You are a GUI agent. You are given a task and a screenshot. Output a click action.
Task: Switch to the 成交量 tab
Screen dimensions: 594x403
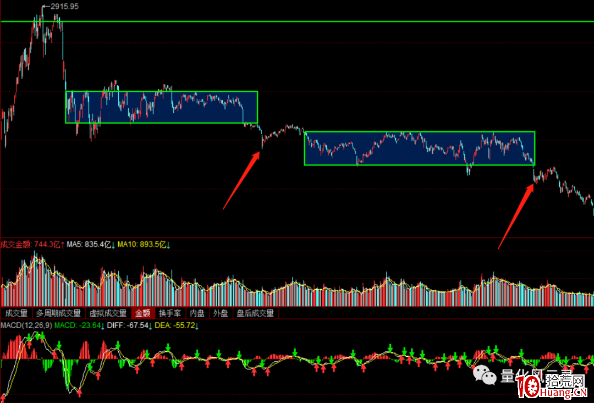(x=16, y=313)
